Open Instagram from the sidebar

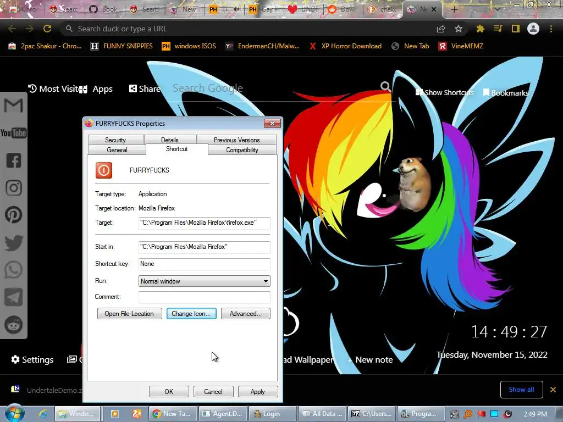14,188
